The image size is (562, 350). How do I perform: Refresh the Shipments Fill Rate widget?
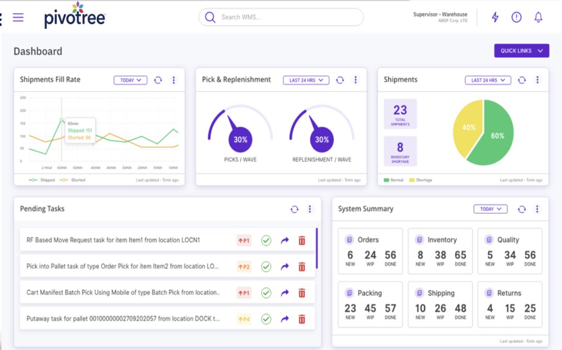(x=158, y=80)
